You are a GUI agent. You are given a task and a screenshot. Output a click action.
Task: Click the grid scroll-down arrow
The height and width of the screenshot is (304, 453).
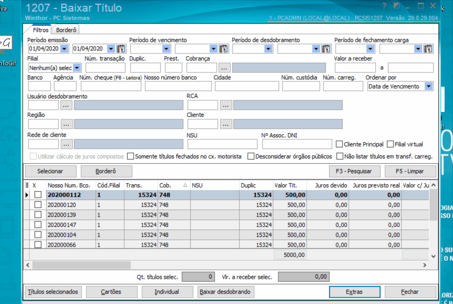click(x=434, y=257)
